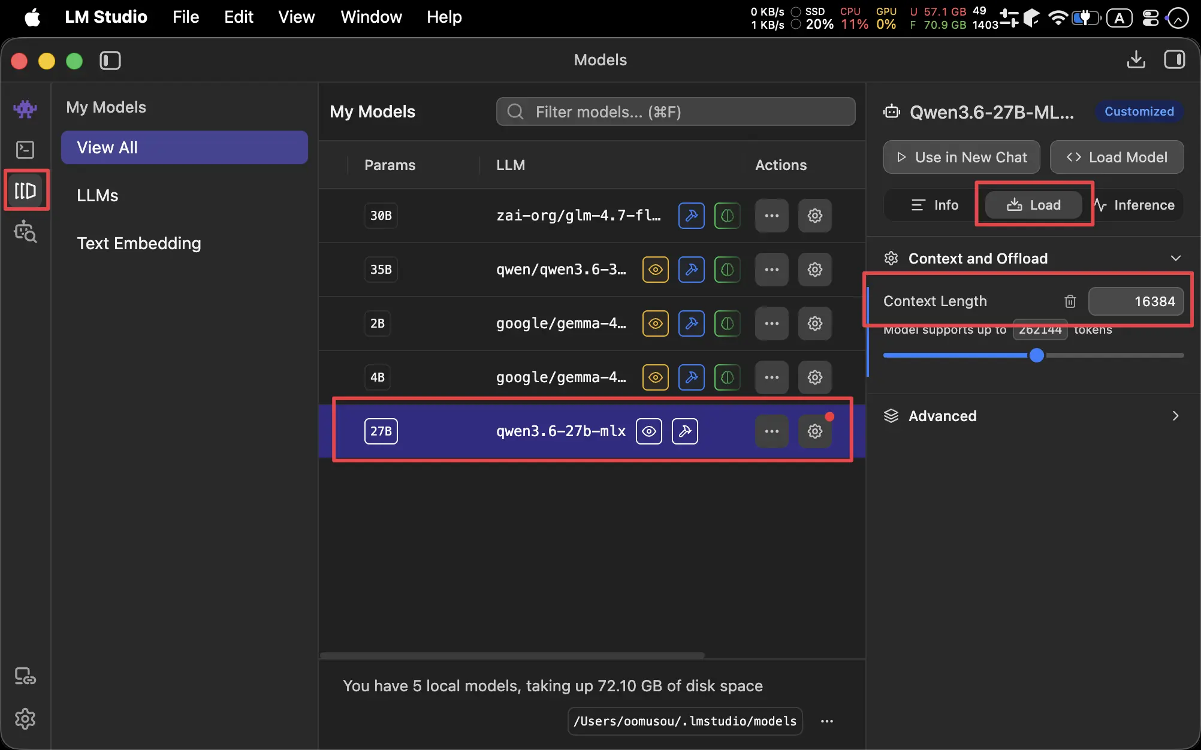Open settings gear for the 2B gemma model
Viewport: 1201px width, 750px height.
[x=815, y=323]
